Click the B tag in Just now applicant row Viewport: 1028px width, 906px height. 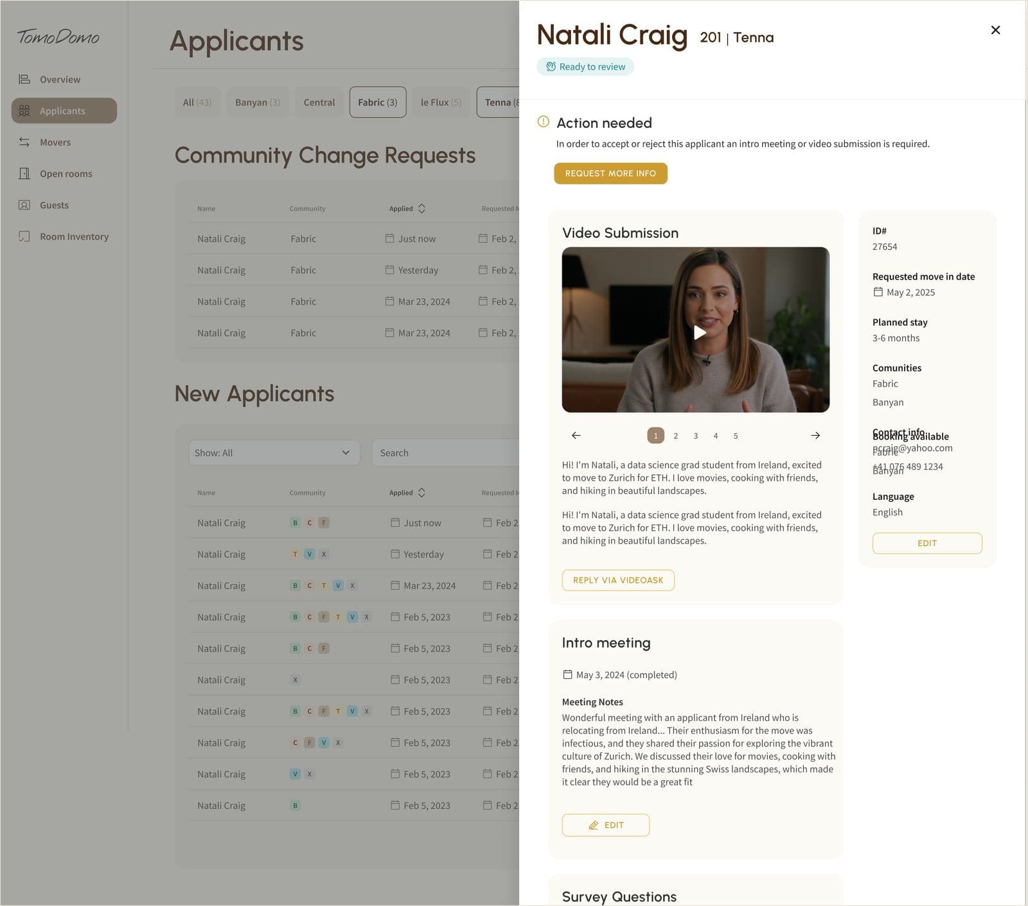click(295, 522)
